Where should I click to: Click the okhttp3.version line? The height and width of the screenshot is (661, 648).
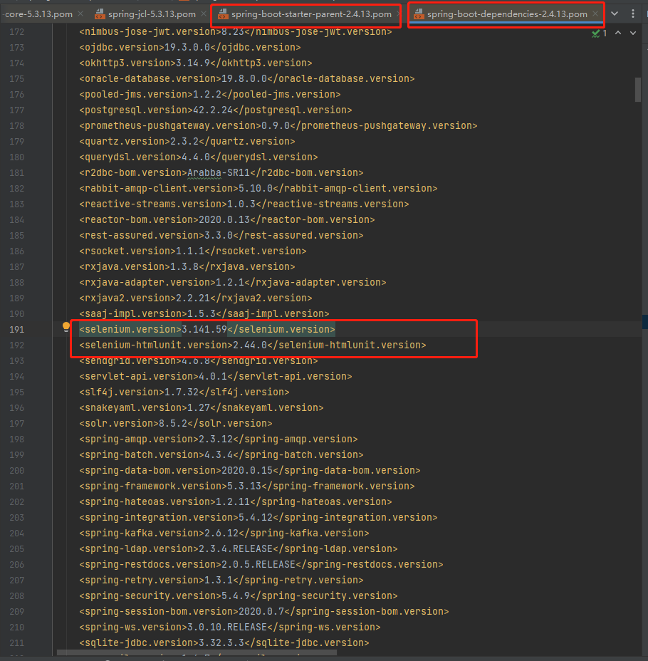click(196, 63)
